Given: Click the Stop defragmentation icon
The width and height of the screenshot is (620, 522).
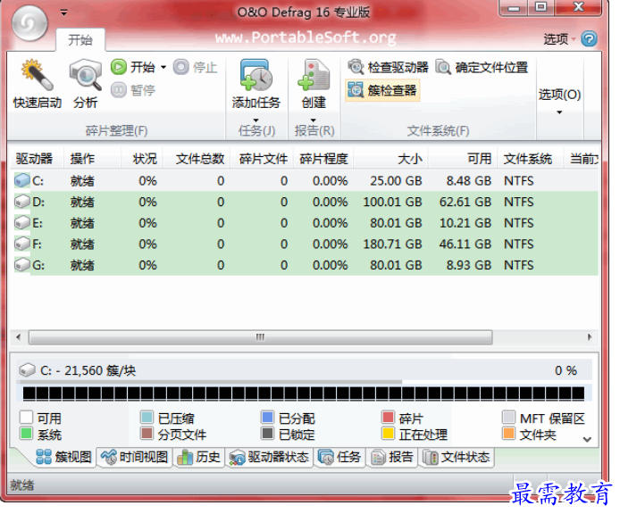Looking at the screenshot, I should click(180, 67).
